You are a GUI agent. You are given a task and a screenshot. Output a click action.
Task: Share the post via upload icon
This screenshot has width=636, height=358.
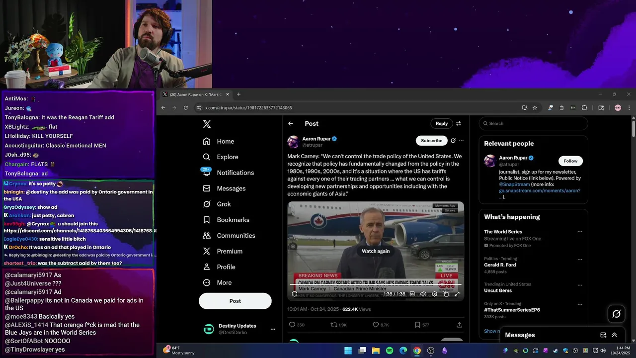click(x=459, y=325)
